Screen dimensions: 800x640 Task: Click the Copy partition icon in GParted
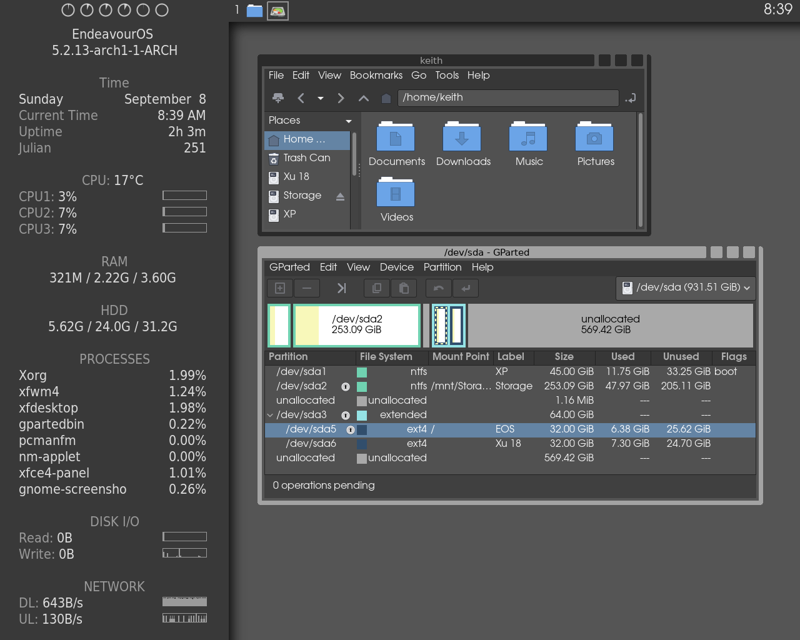pos(377,288)
